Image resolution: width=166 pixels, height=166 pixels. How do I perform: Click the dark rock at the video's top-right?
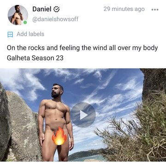coord(154,82)
